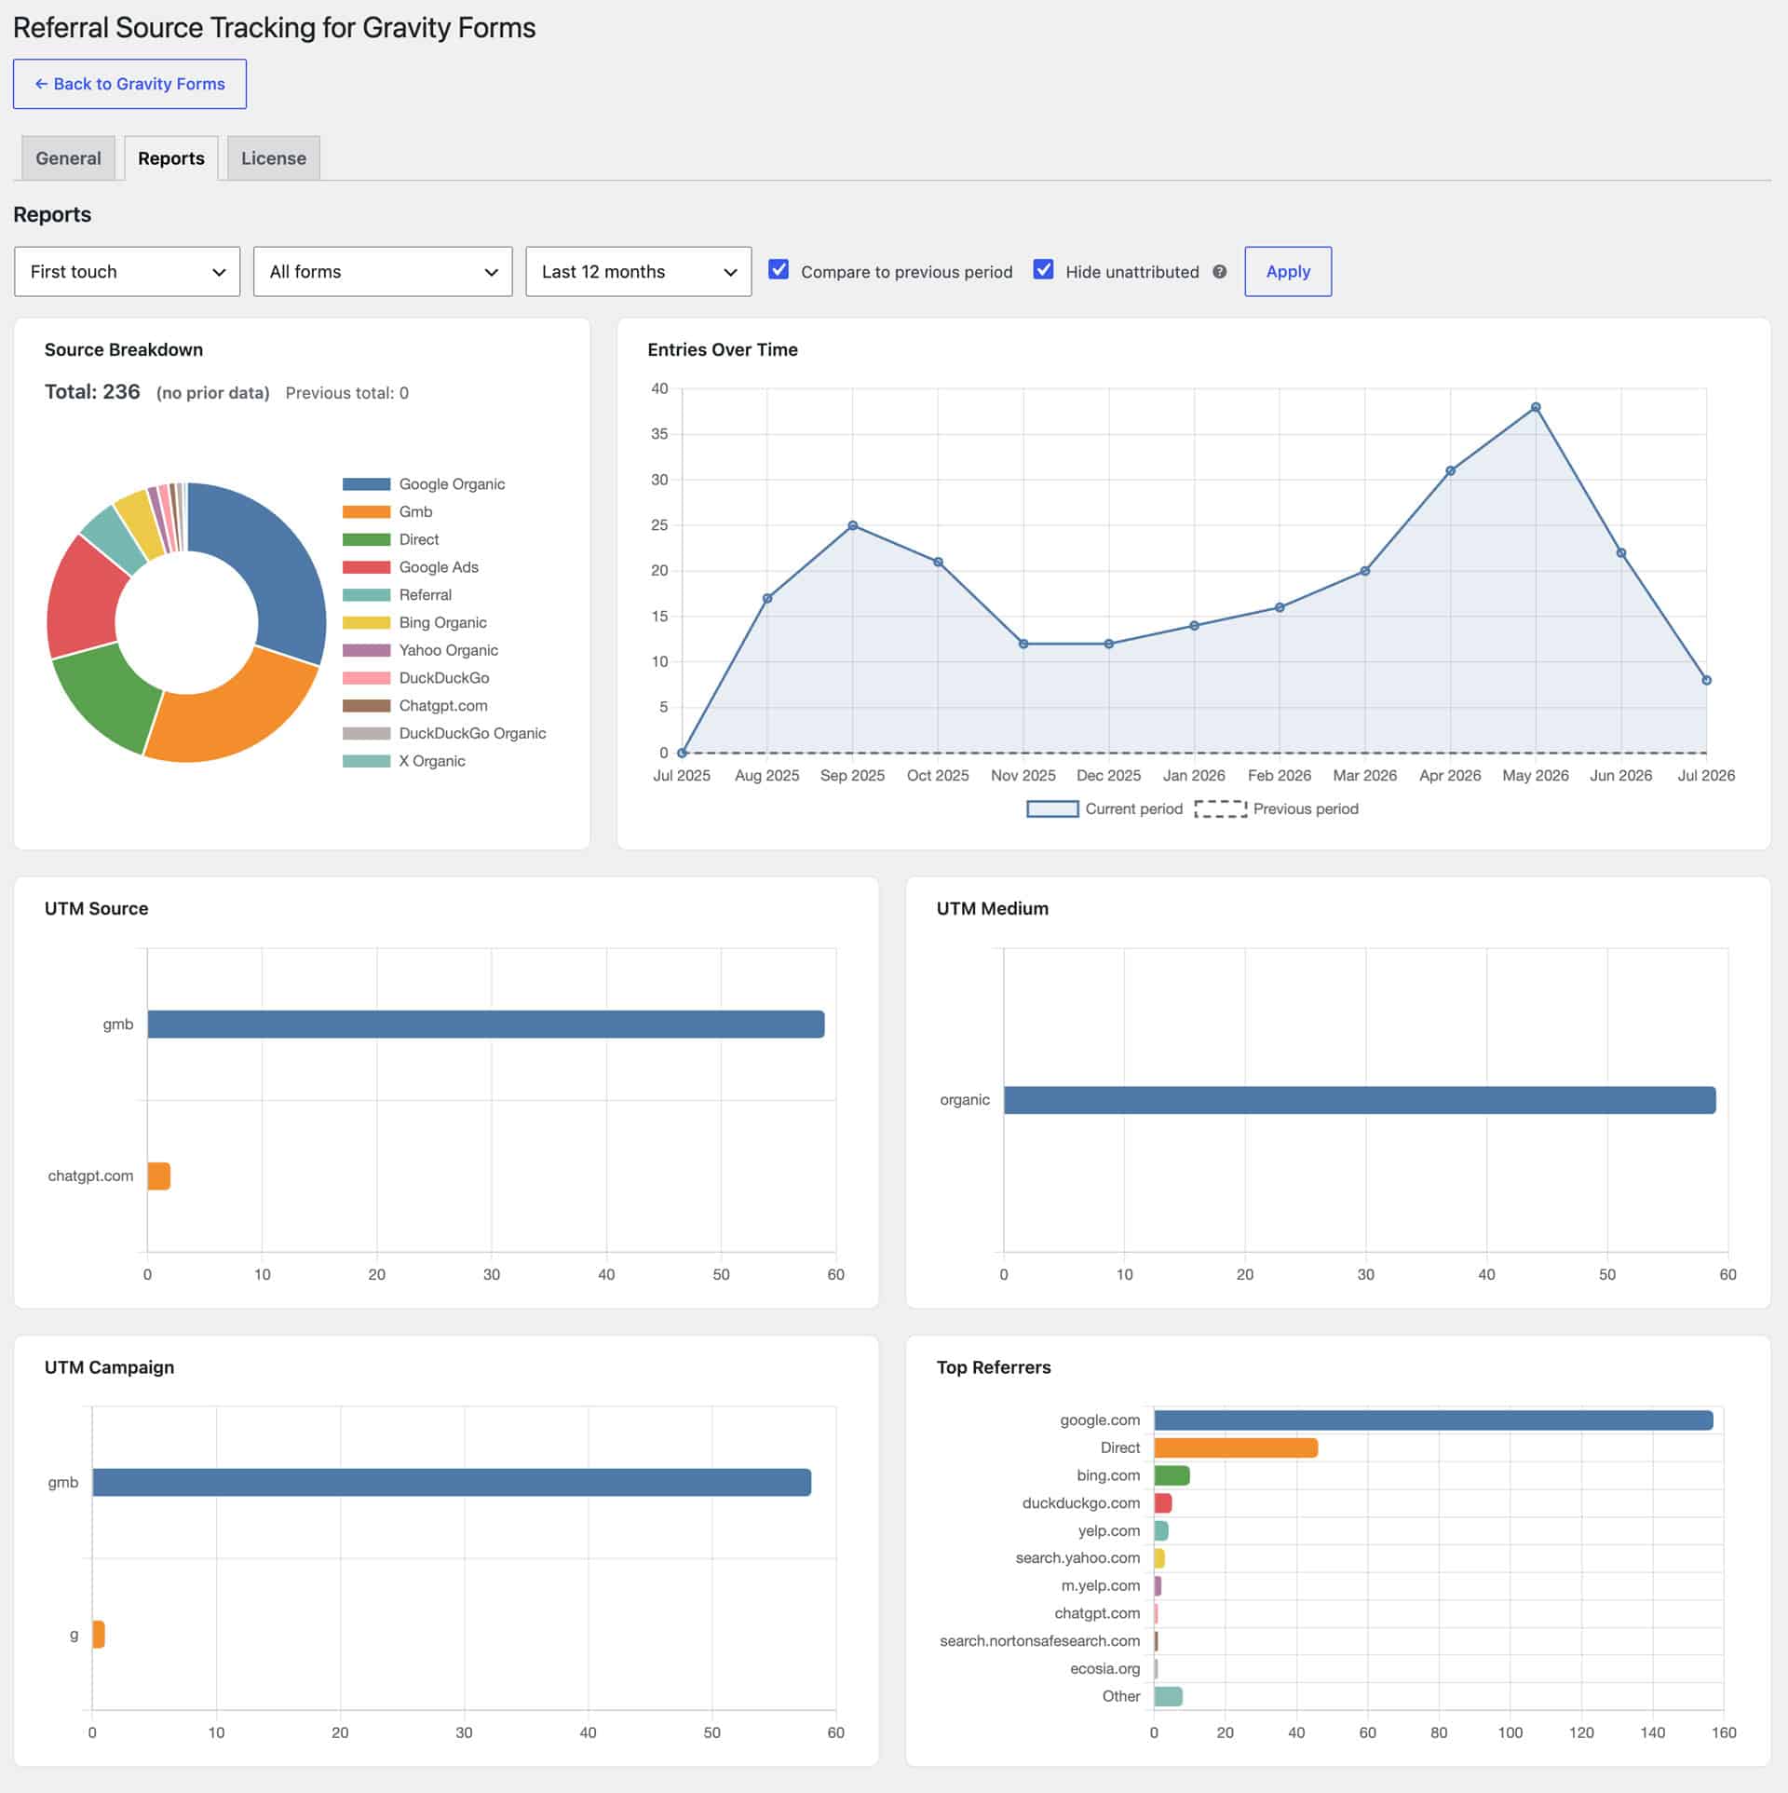Click the search.yahoo.com referrer label
This screenshot has width=1788, height=1793.
coord(1077,1558)
